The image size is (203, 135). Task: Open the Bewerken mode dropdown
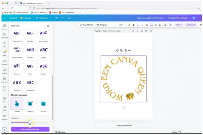click(43, 18)
